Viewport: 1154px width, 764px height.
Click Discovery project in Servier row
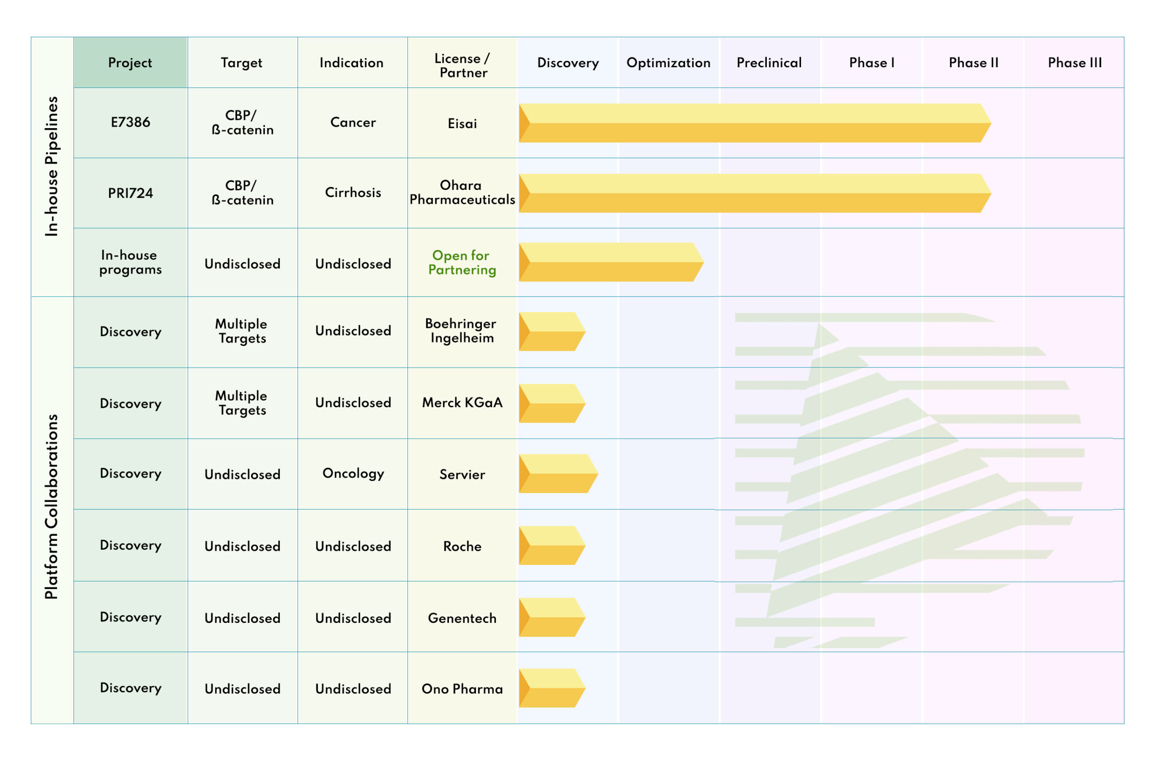(x=130, y=474)
